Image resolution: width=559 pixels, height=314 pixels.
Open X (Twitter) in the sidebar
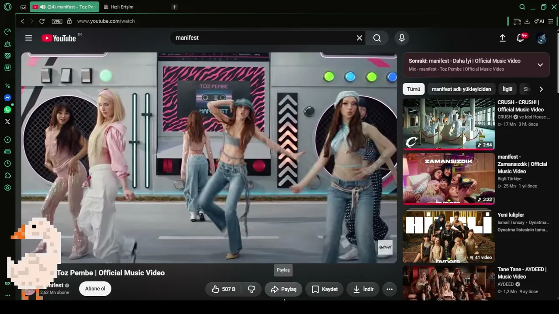[7, 122]
